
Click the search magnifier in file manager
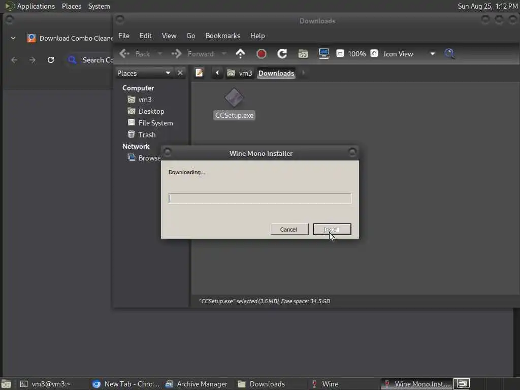pos(449,54)
